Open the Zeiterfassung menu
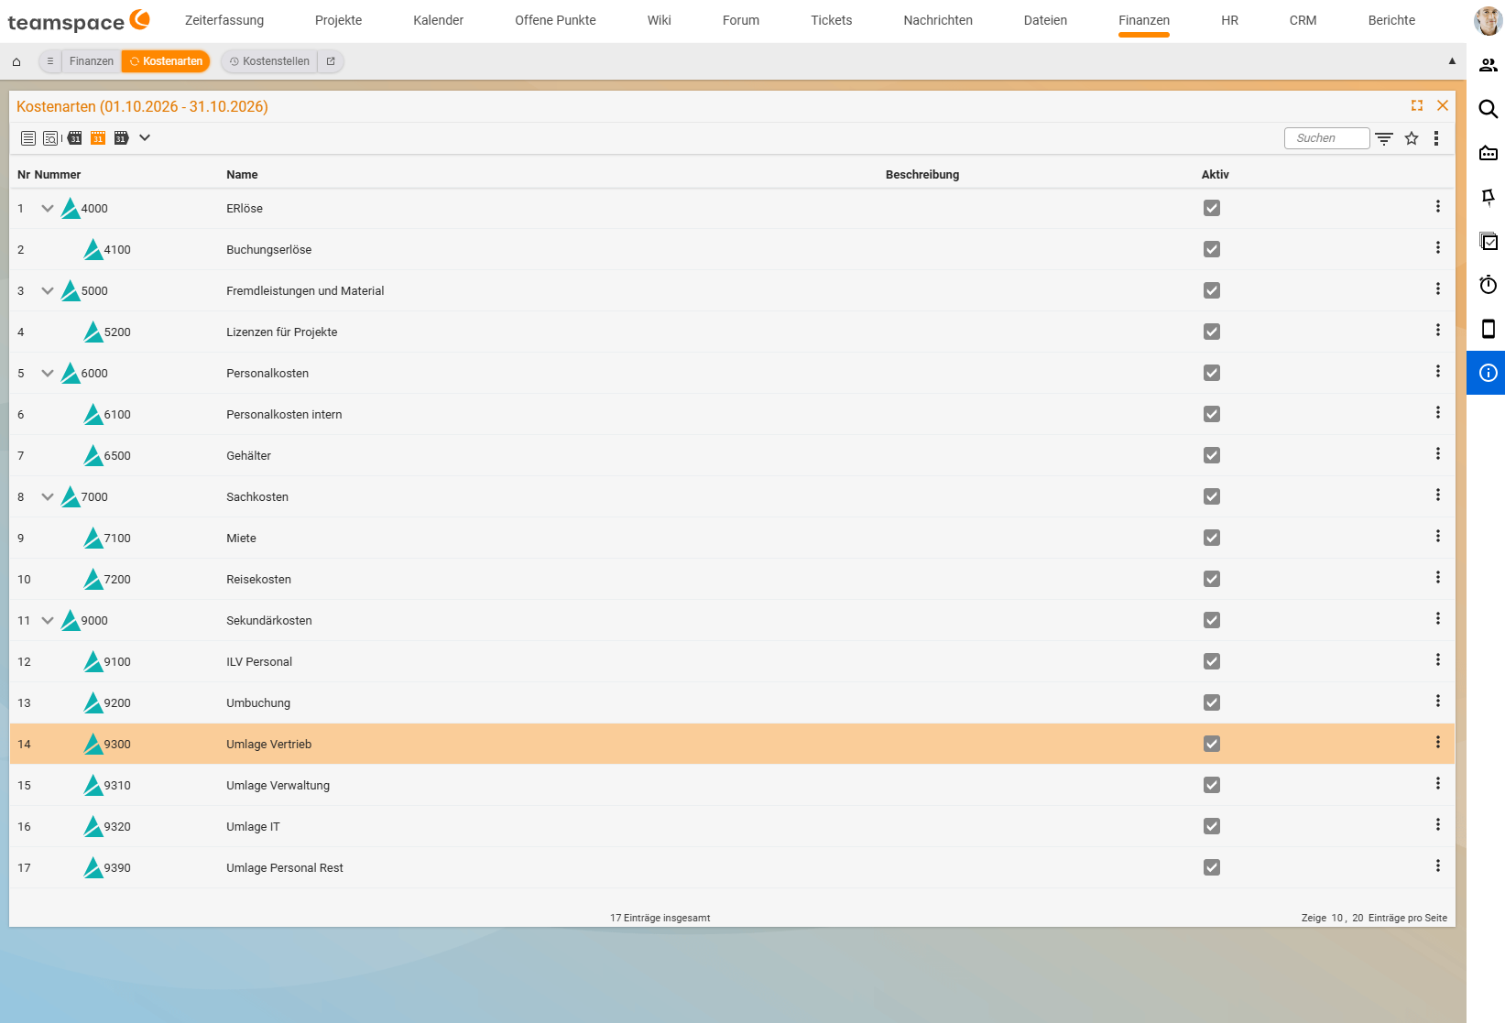This screenshot has width=1505, height=1023. 224,20
